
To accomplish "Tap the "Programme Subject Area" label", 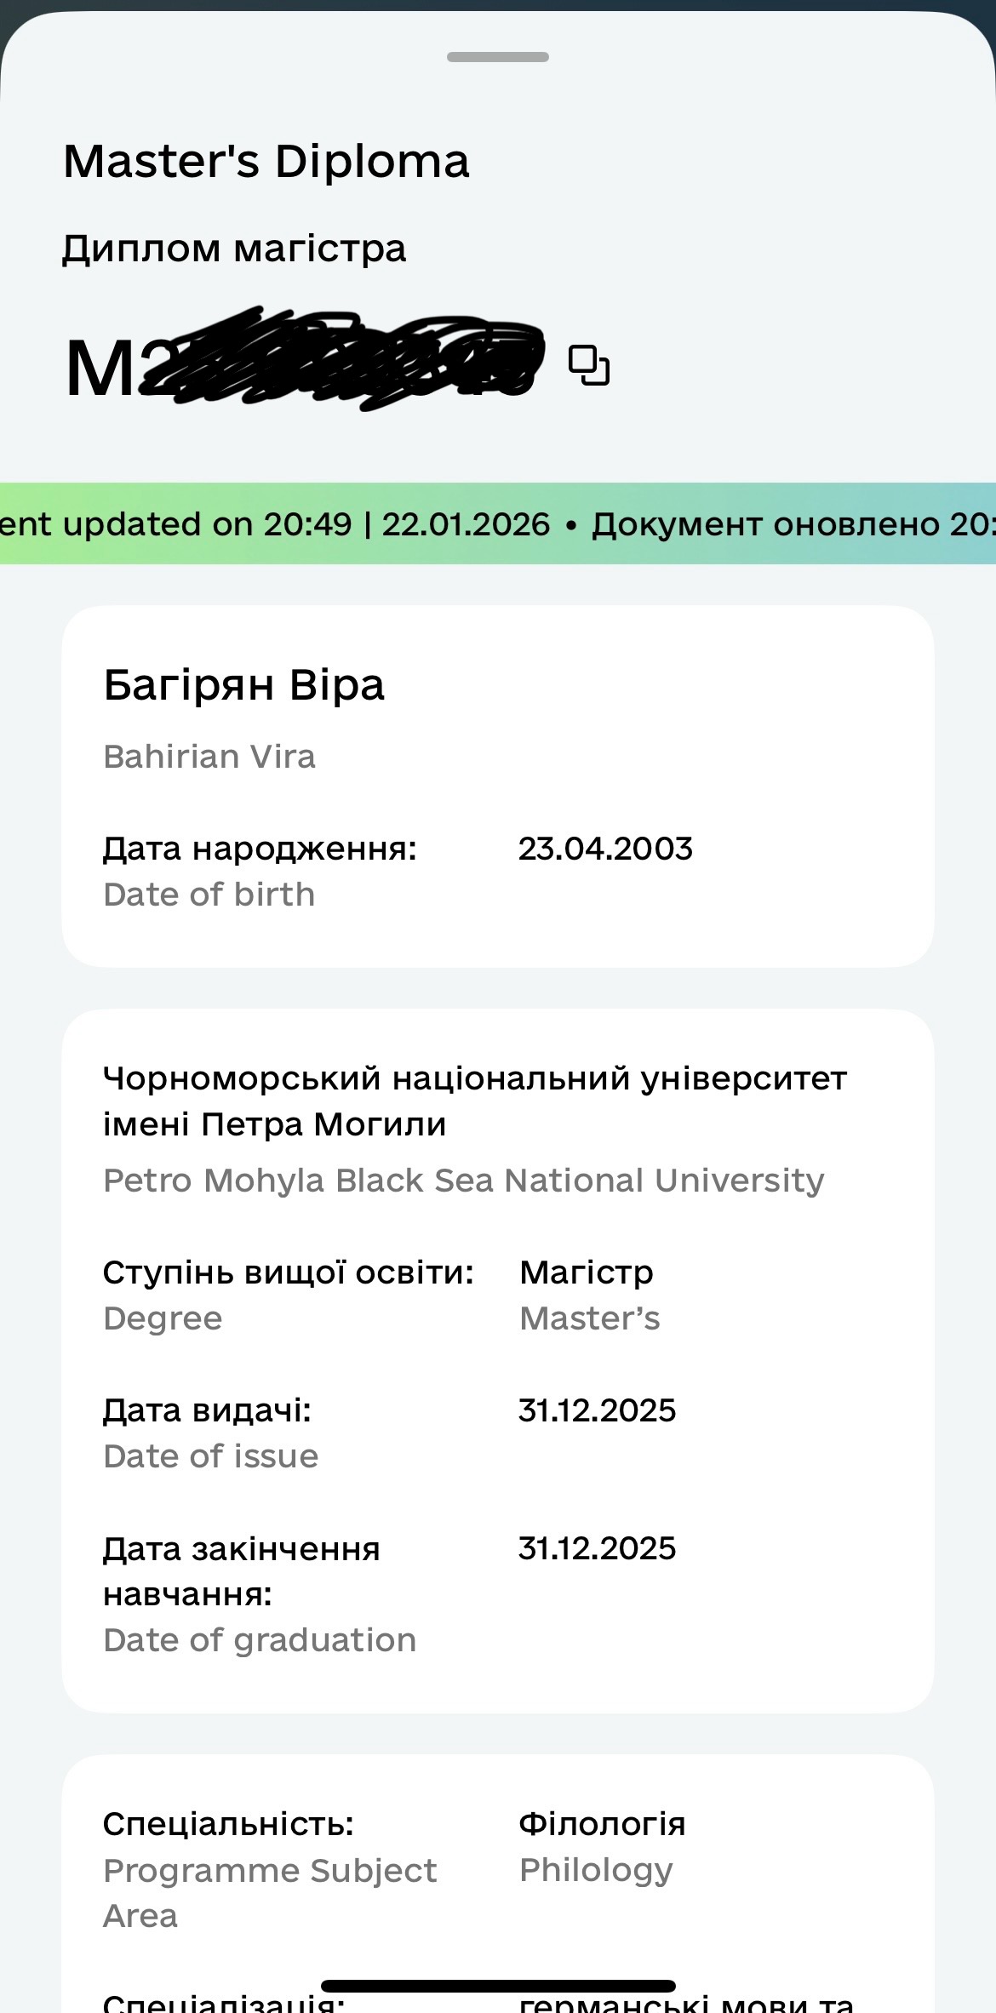I will [269, 1892].
